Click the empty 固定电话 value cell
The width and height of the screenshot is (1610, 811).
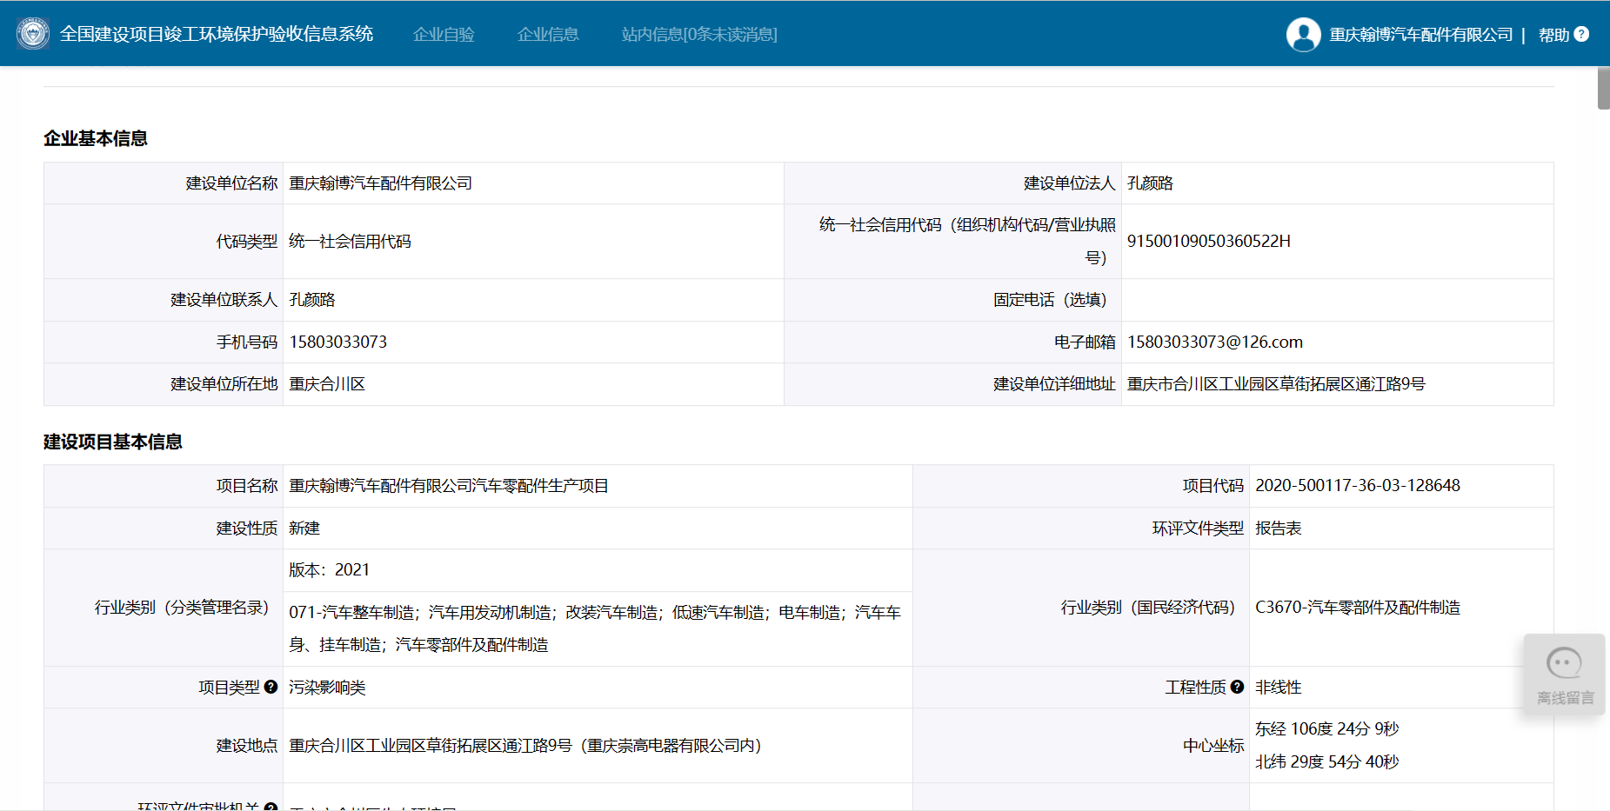(x=1337, y=300)
